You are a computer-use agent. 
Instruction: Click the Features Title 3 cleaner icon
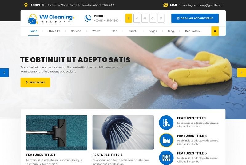click(x=166, y=123)
